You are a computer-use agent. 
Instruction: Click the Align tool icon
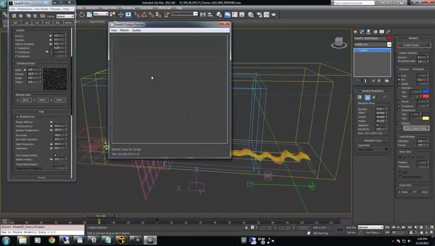tap(210, 14)
